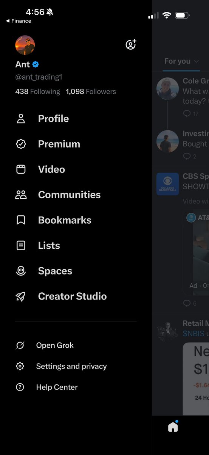This screenshot has width=209, height=455.
Task: Tap the Investin post avatar
Action: (167, 141)
